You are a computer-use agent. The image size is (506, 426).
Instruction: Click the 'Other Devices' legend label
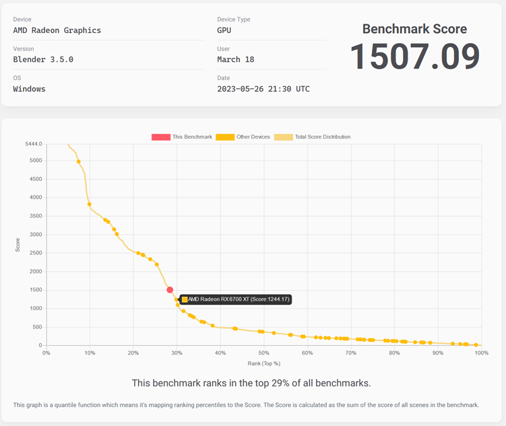[253, 137]
